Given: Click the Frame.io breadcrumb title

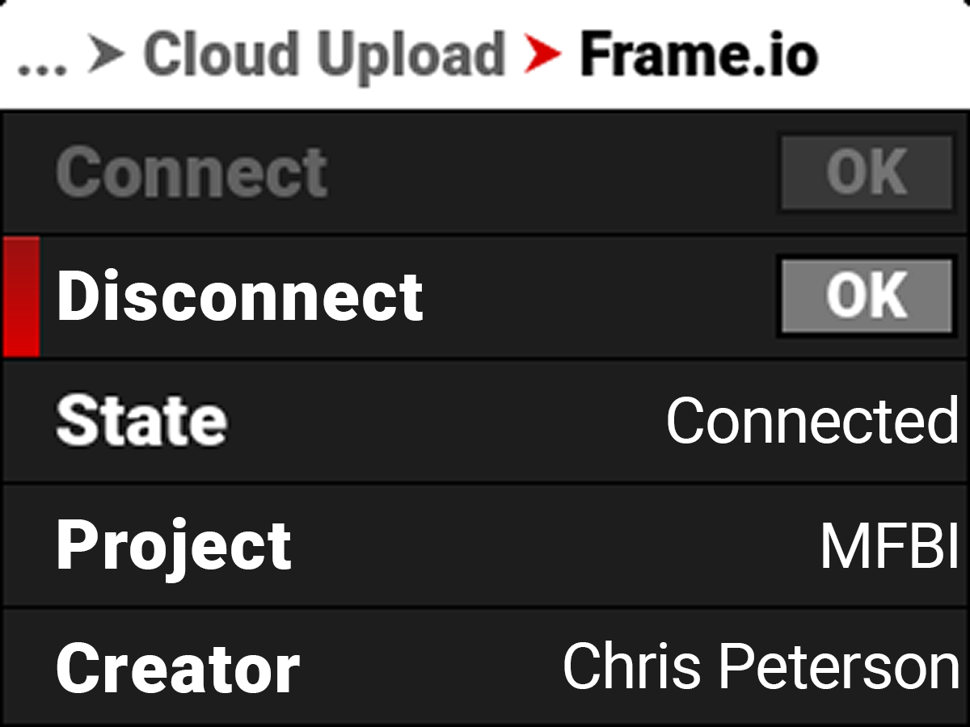Looking at the screenshot, I should (699, 55).
